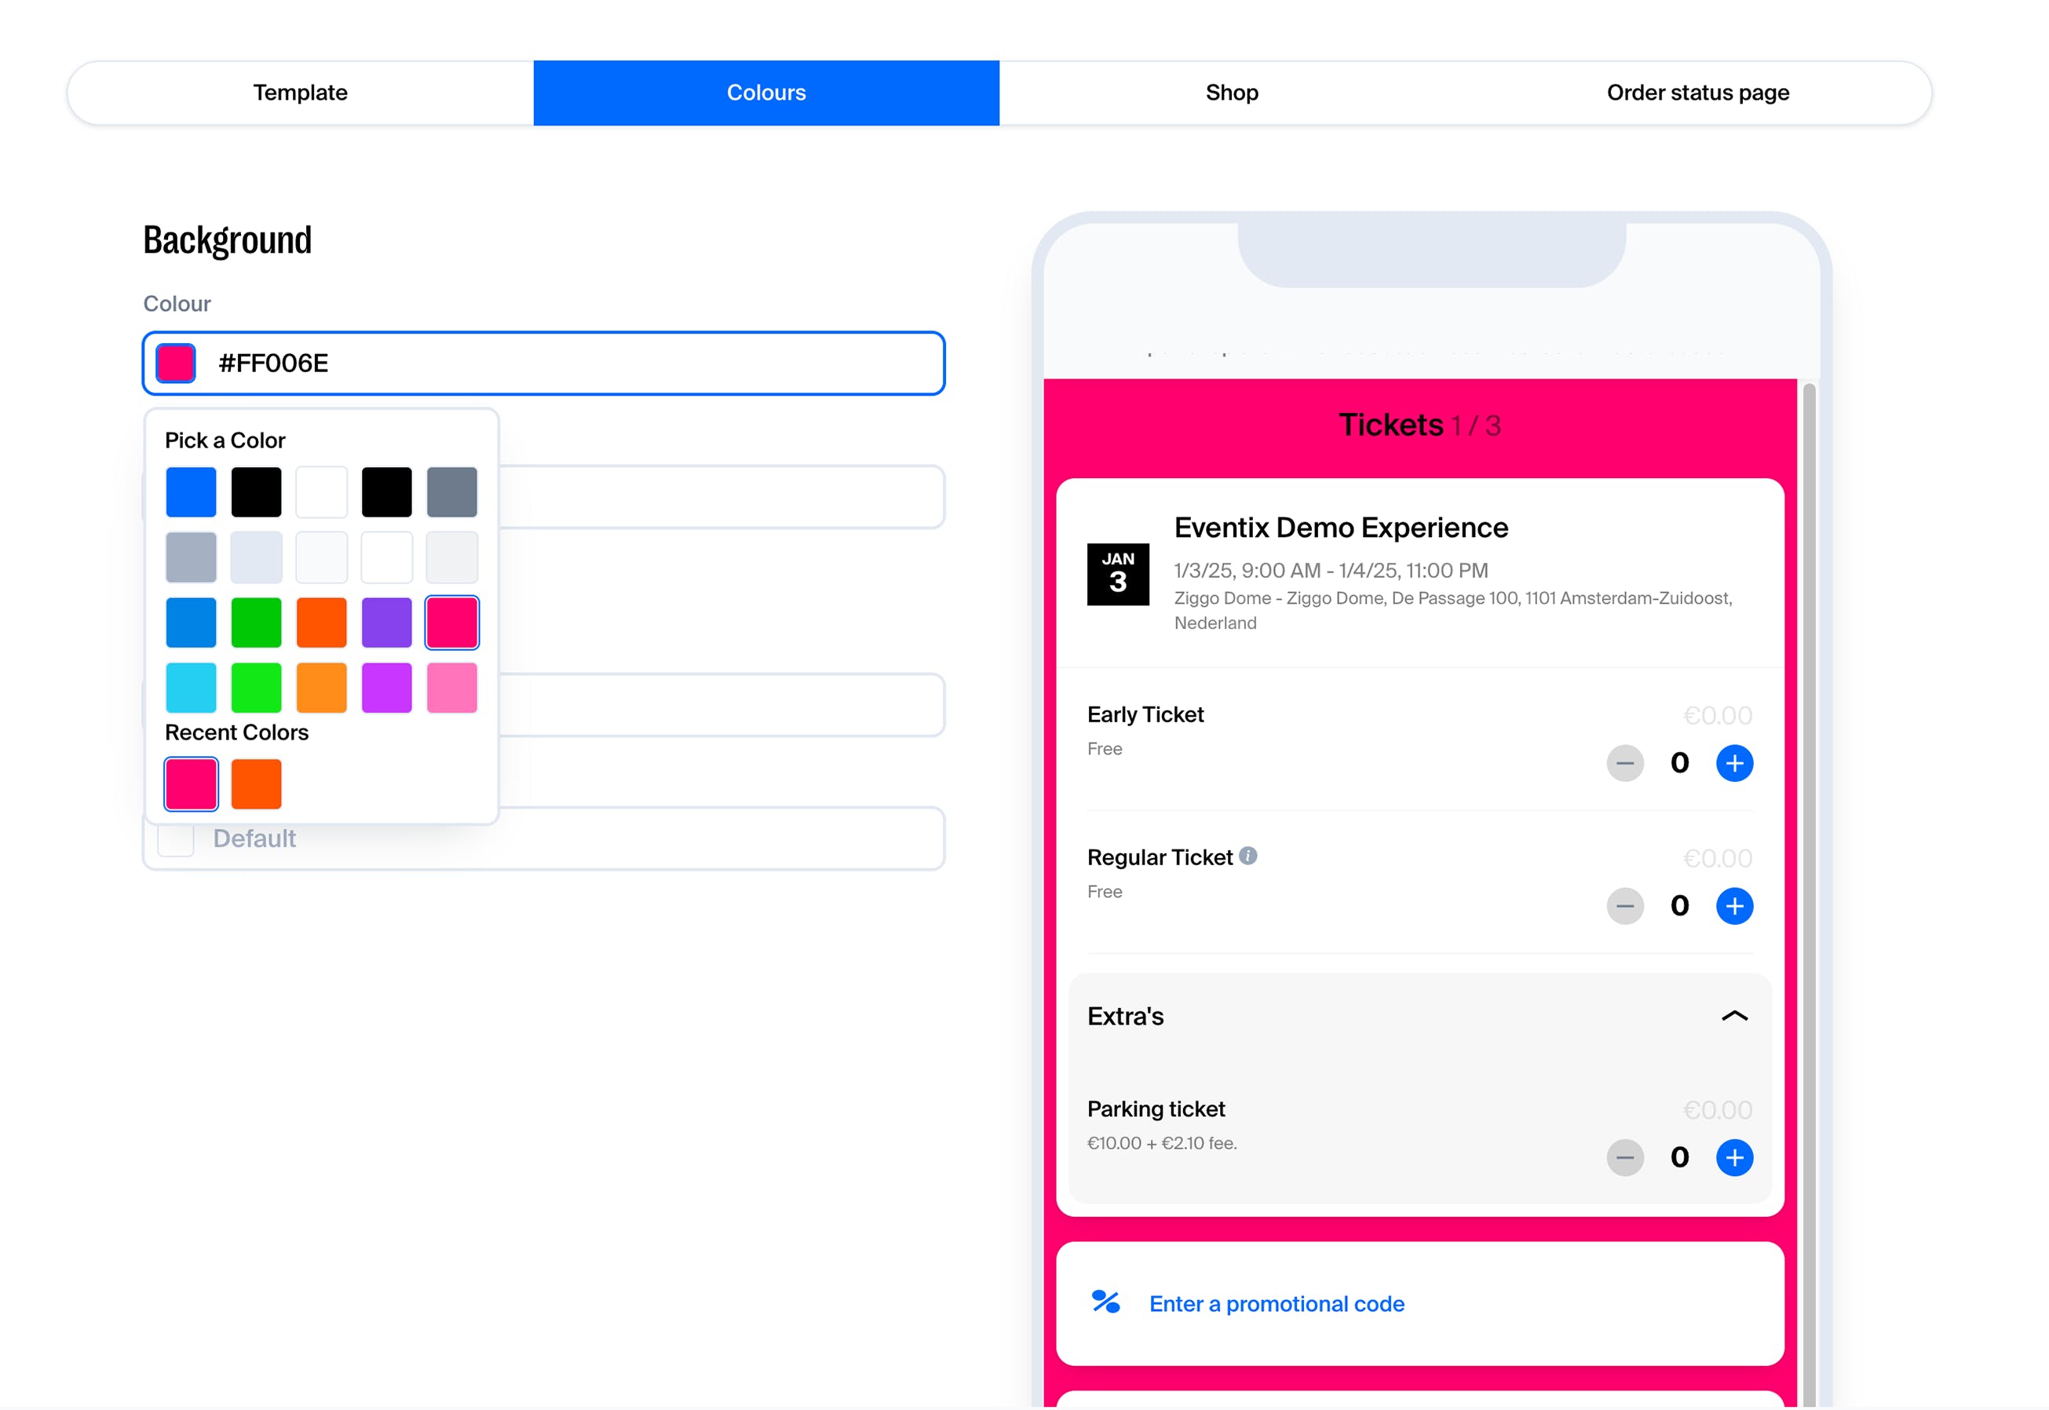Image resolution: width=2049 pixels, height=1410 pixels.
Task: Choose the slate grey colour swatch
Action: (x=451, y=492)
